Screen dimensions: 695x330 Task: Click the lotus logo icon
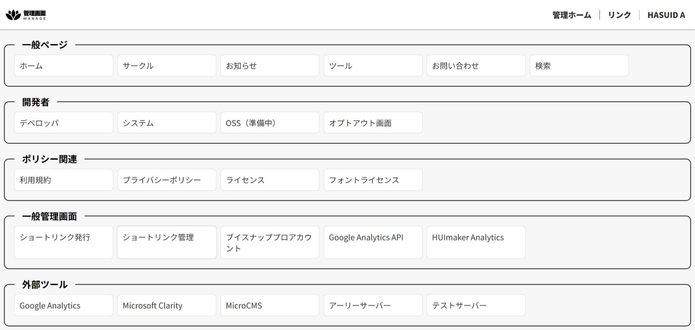click(x=13, y=15)
